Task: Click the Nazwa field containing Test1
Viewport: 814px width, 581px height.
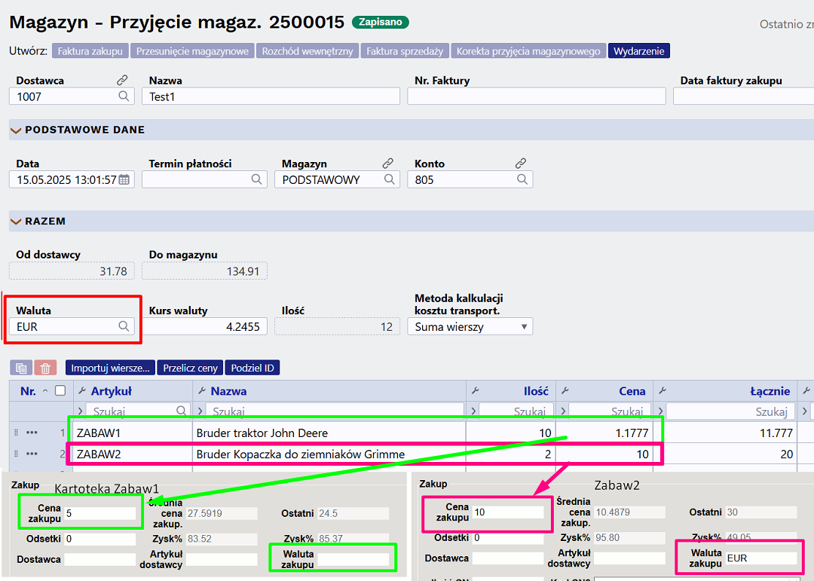Action: [271, 96]
